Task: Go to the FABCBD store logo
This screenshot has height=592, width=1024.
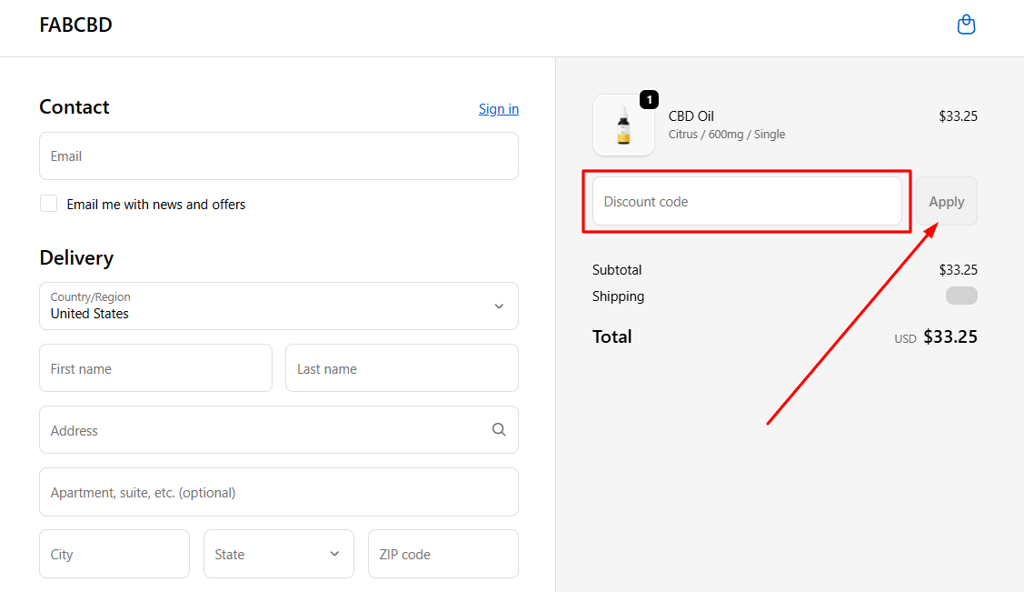Action: pos(75,25)
